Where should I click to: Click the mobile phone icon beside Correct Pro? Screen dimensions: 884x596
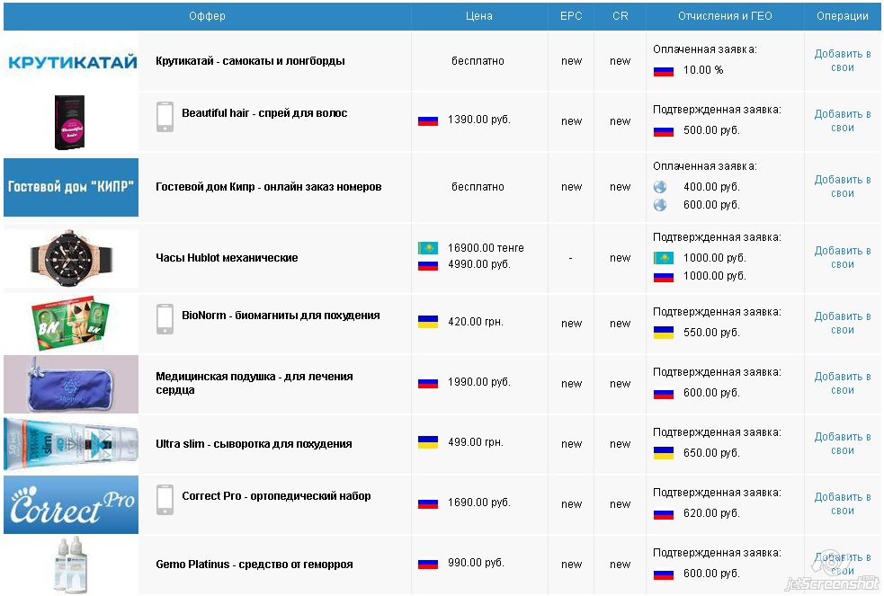pos(165,500)
